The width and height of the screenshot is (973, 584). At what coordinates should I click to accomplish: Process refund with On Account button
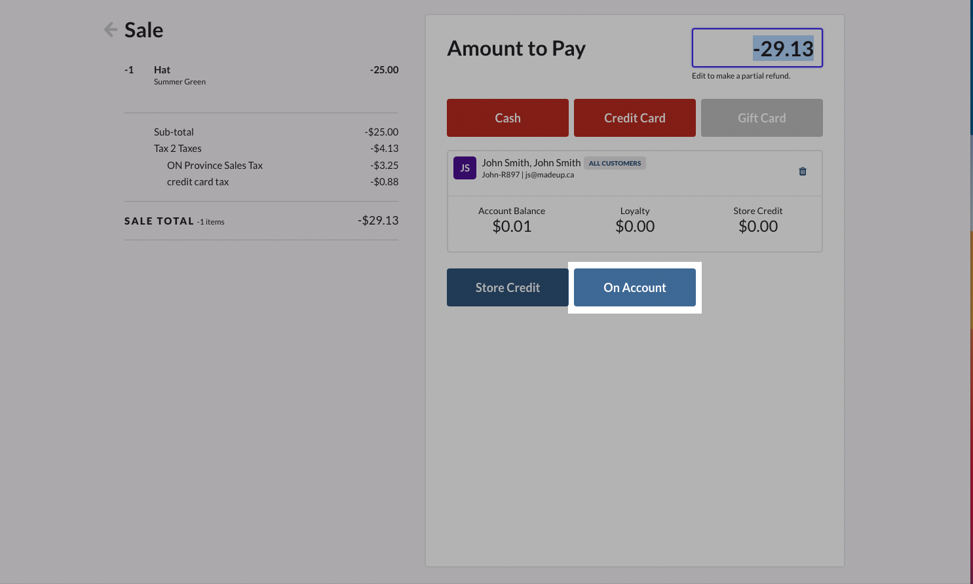click(634, 287)
